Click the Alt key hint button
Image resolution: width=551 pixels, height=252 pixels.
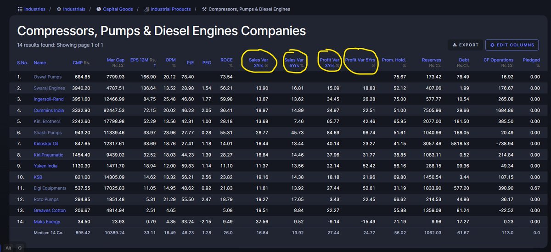tap(8, 247)
